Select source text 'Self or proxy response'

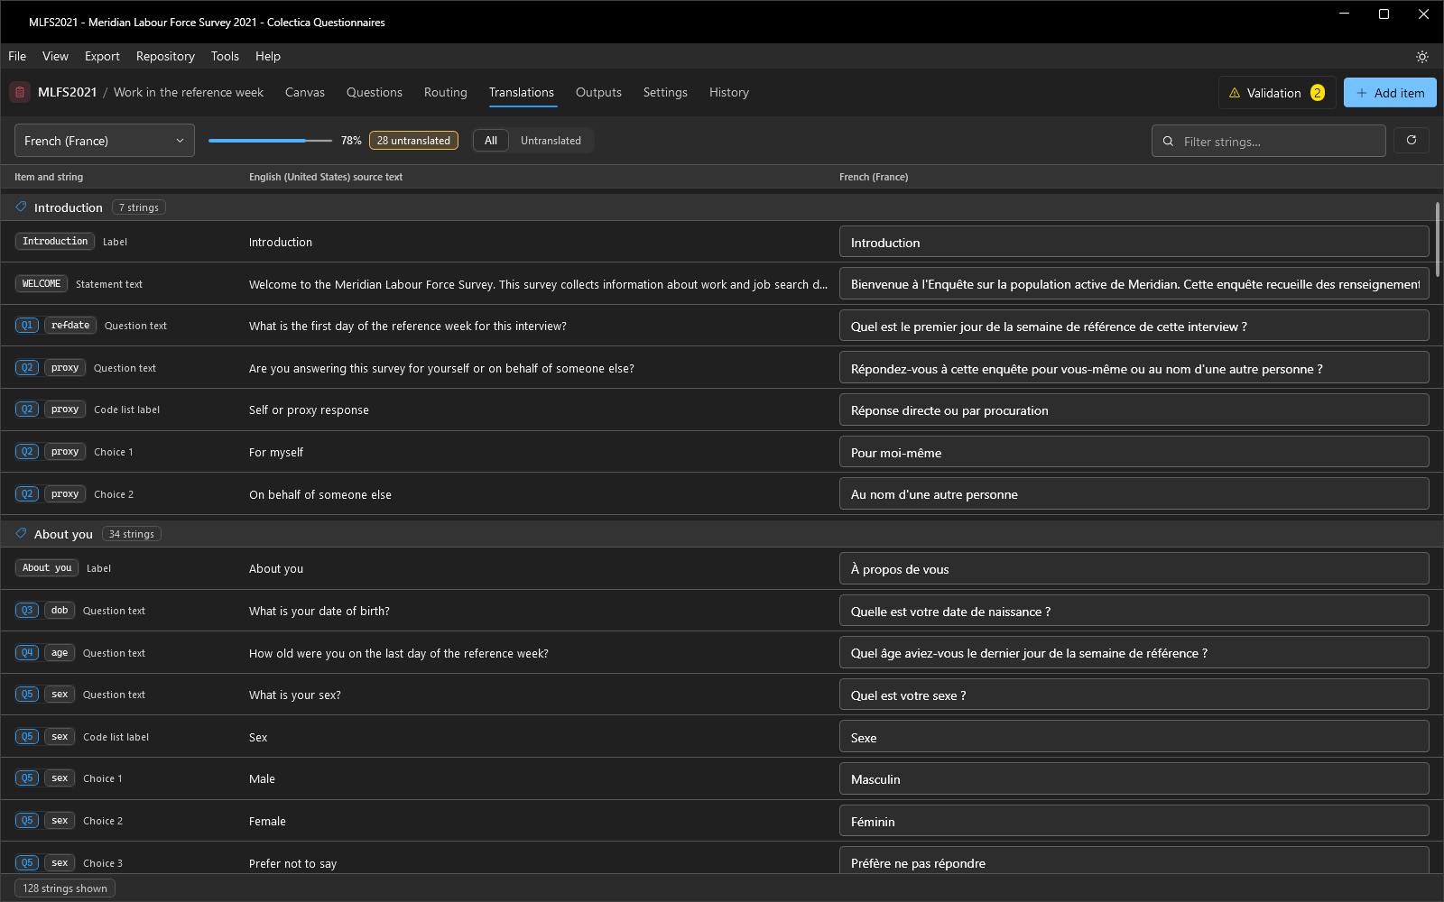(x=309, y=410)
